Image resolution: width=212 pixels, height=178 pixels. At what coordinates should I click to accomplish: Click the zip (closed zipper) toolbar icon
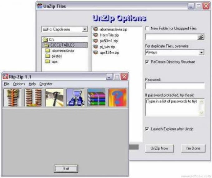tap(12, 98)
